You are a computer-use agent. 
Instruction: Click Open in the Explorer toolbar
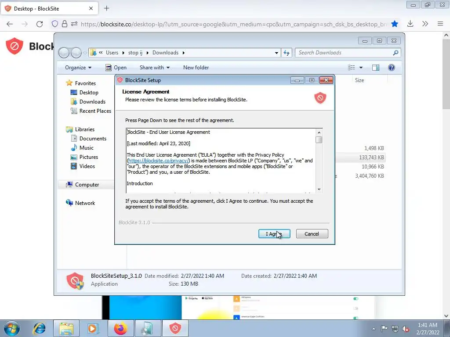pos(116,68)
